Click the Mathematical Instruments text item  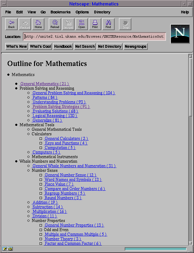pos(55,157)
